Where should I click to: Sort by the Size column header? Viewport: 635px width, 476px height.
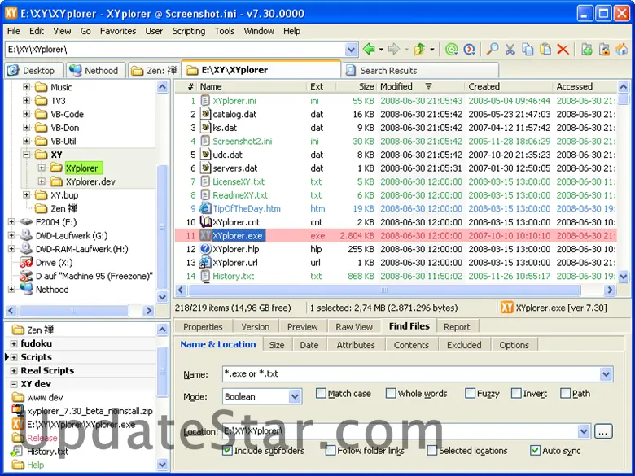coord(357,86)
